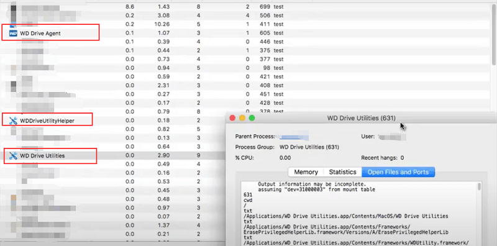497x246 pixels.
Task: Click the line assuming "dev=31000003" from mount table
Action: (x=317, y=189)
